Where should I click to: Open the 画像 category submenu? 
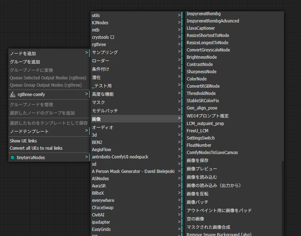pos(136,119)
